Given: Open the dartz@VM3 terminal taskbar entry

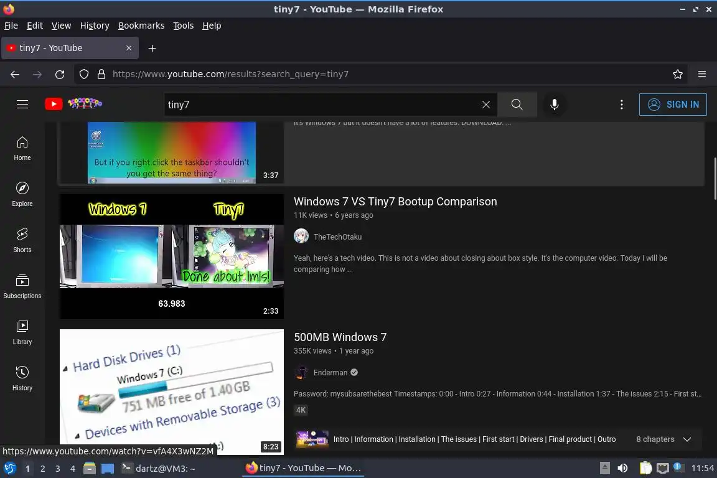Looking at the screenshot, I should click(159, 469).
